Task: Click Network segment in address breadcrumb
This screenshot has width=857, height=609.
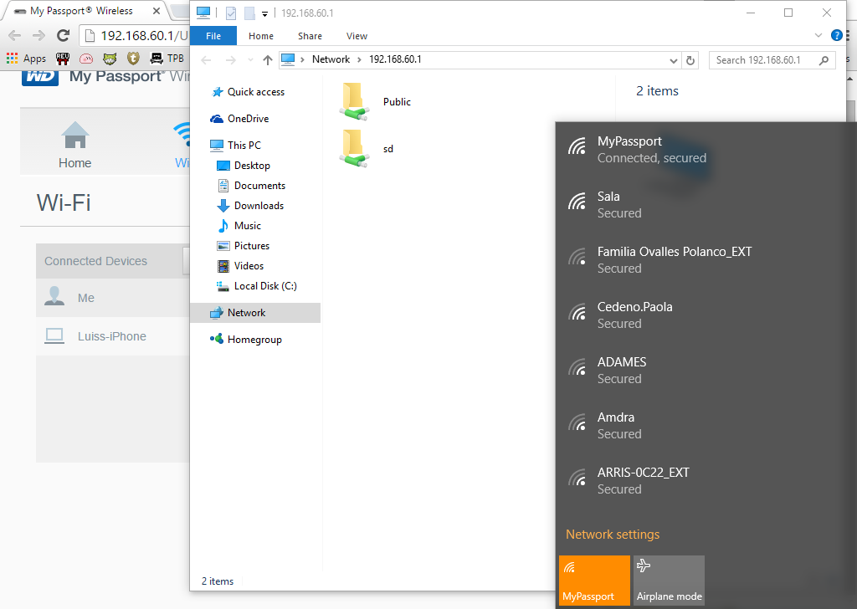Action: 331,59
